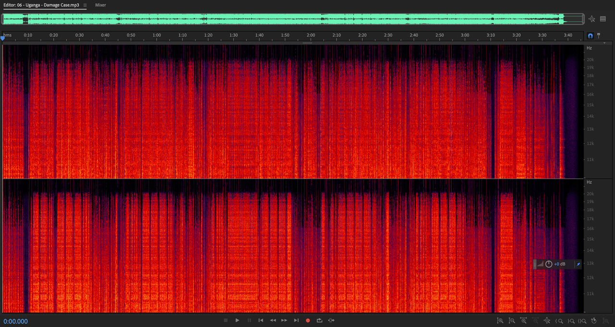Click left handle of overview navigator
The width and height of the screenshot is (615, 327).
click(x=2, y=19)
